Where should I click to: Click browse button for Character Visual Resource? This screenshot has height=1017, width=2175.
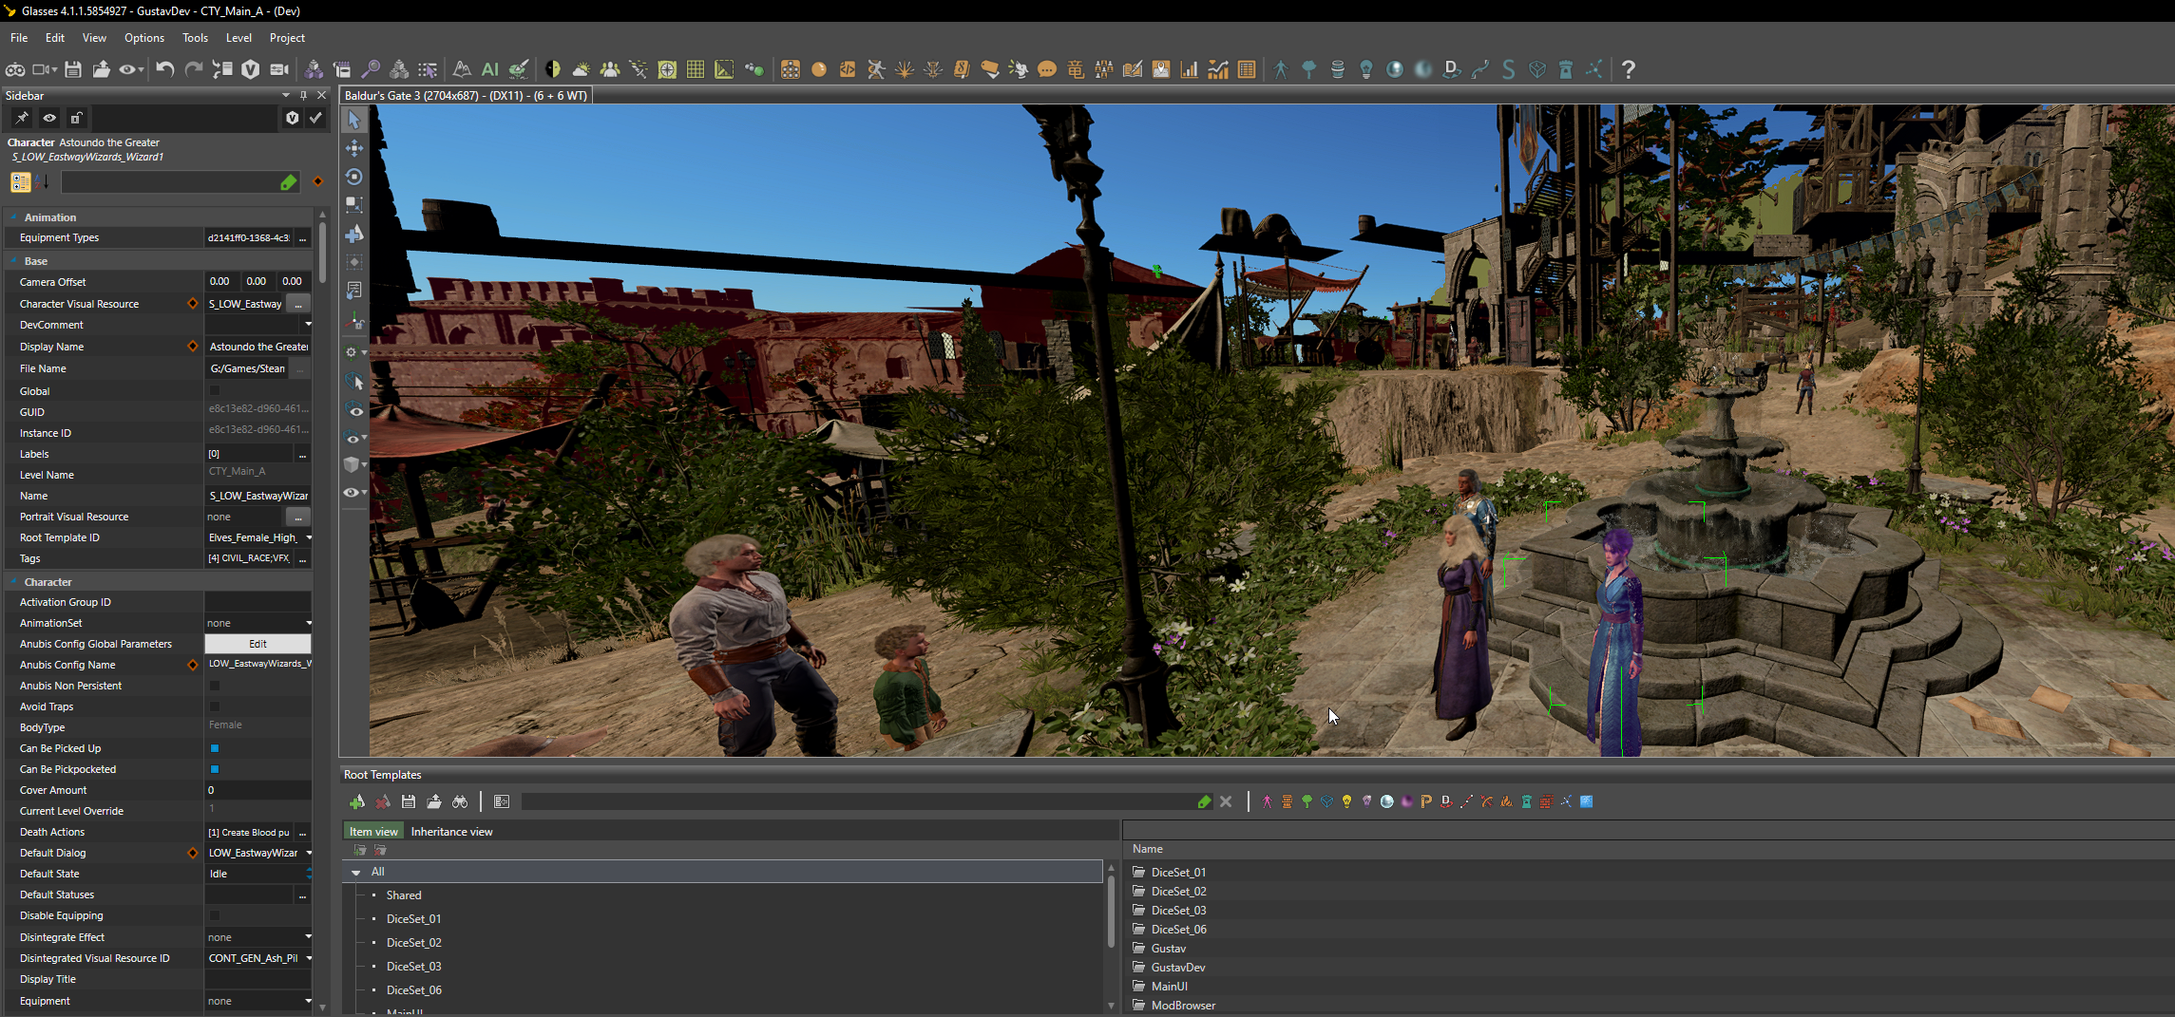(298, 304)
